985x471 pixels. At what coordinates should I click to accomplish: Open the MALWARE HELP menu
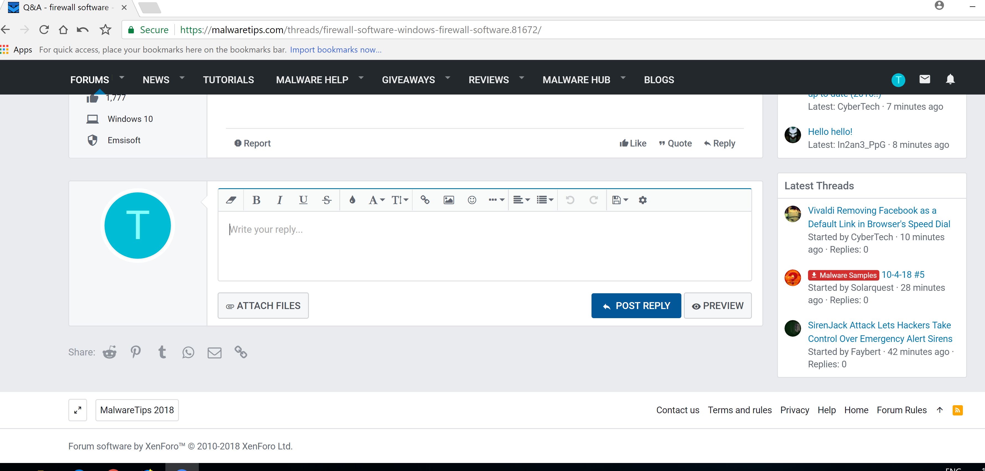click(312, 80)
